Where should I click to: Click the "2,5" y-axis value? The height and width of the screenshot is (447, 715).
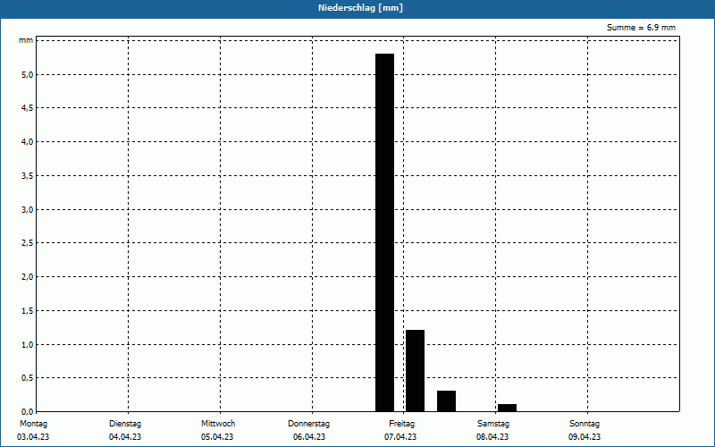coord(28,243)
